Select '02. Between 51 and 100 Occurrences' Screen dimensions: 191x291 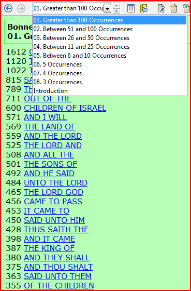coord(110,29)
